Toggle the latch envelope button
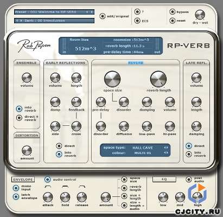The image size is (223, 217). [x=16, y=196]
